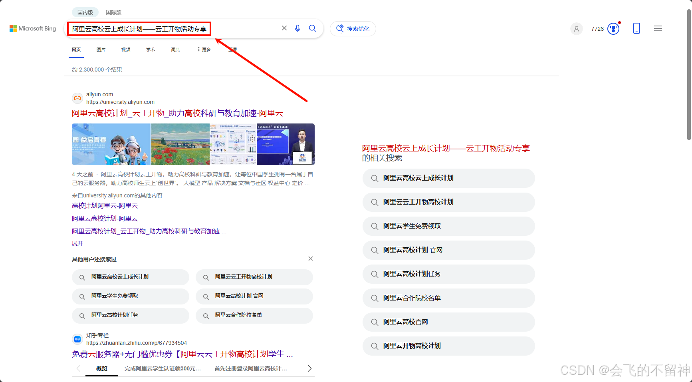
Task: Select 首先注册登录阿里云高校计 tab
Action: tap(251, 368)
